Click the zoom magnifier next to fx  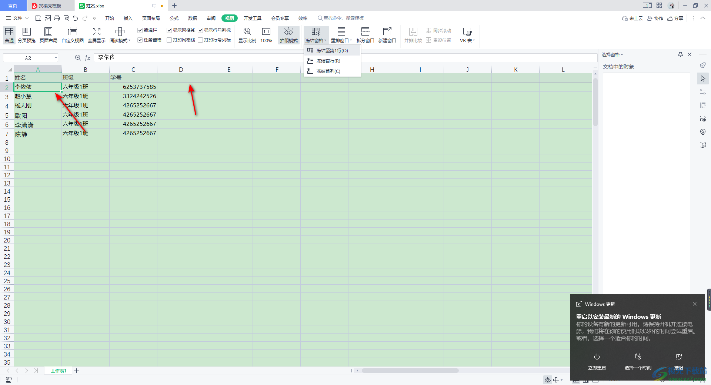[78, 58]
